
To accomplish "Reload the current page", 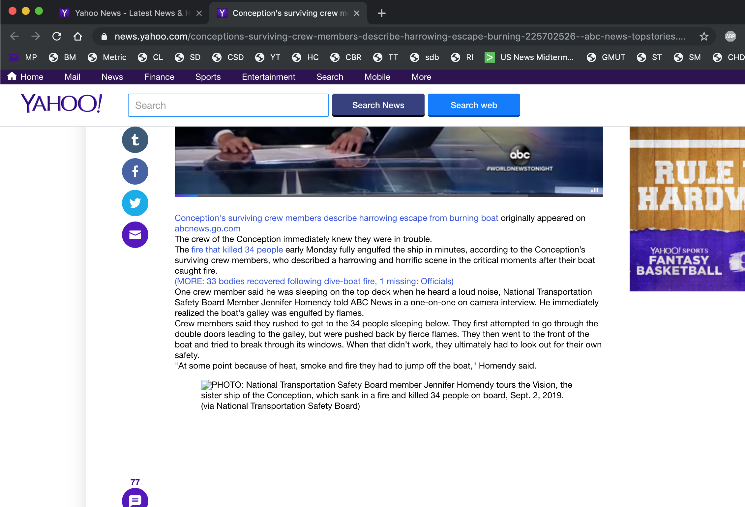I will (57, 36).
